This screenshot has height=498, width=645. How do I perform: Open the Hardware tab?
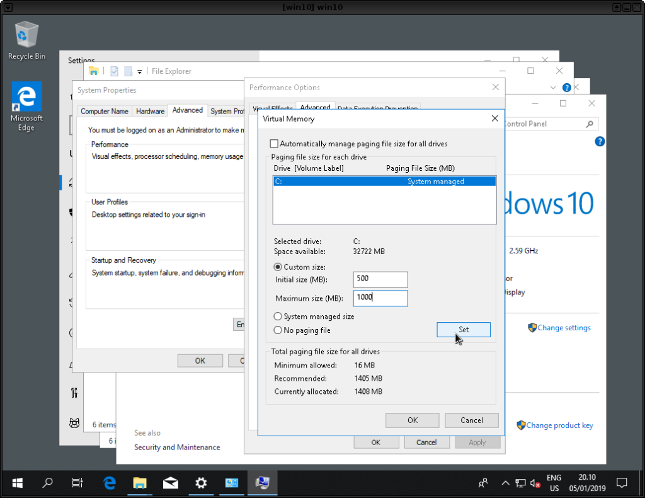coord(150,111)
